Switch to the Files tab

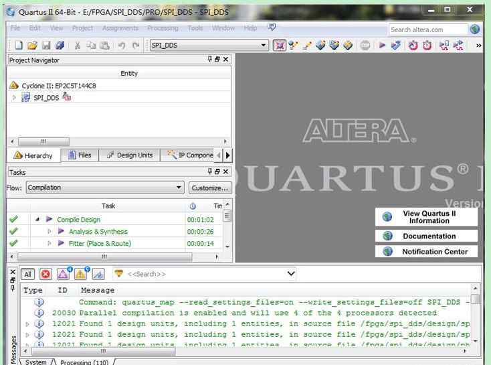coord(80,155)
